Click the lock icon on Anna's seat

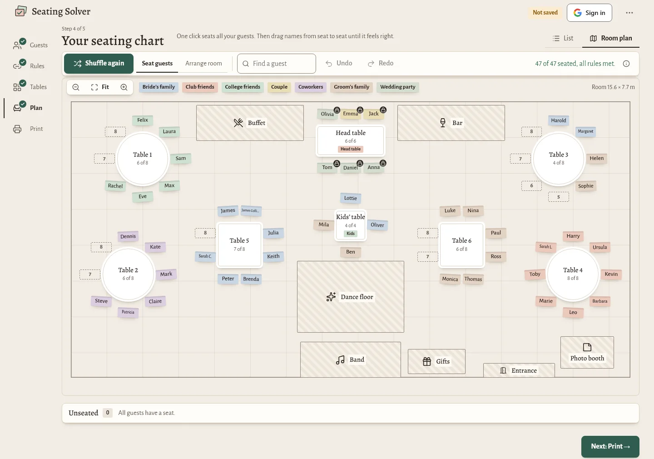383,163
